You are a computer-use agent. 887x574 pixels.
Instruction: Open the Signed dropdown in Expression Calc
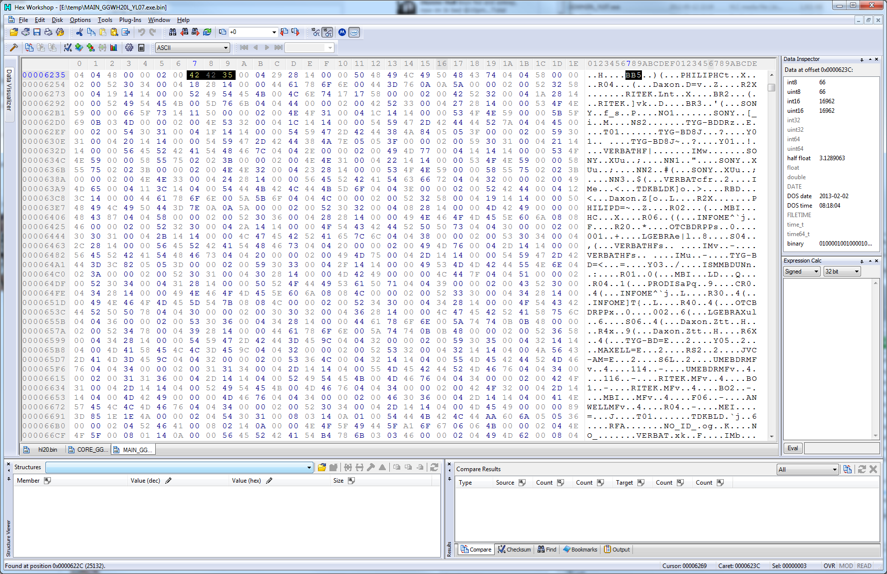click(x=802, y=271)
